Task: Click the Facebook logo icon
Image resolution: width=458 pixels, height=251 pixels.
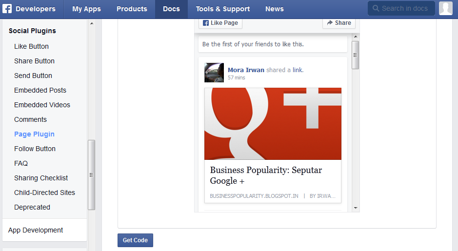Action: [x=7, y=9]
